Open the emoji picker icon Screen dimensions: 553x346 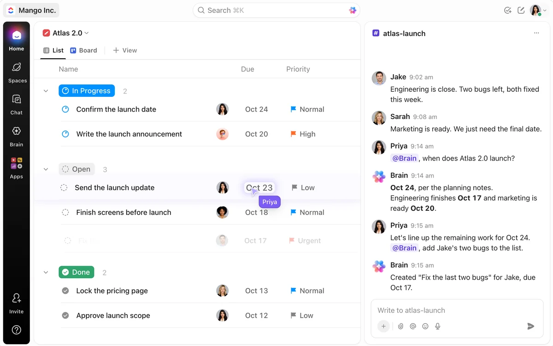pos(425,326)
